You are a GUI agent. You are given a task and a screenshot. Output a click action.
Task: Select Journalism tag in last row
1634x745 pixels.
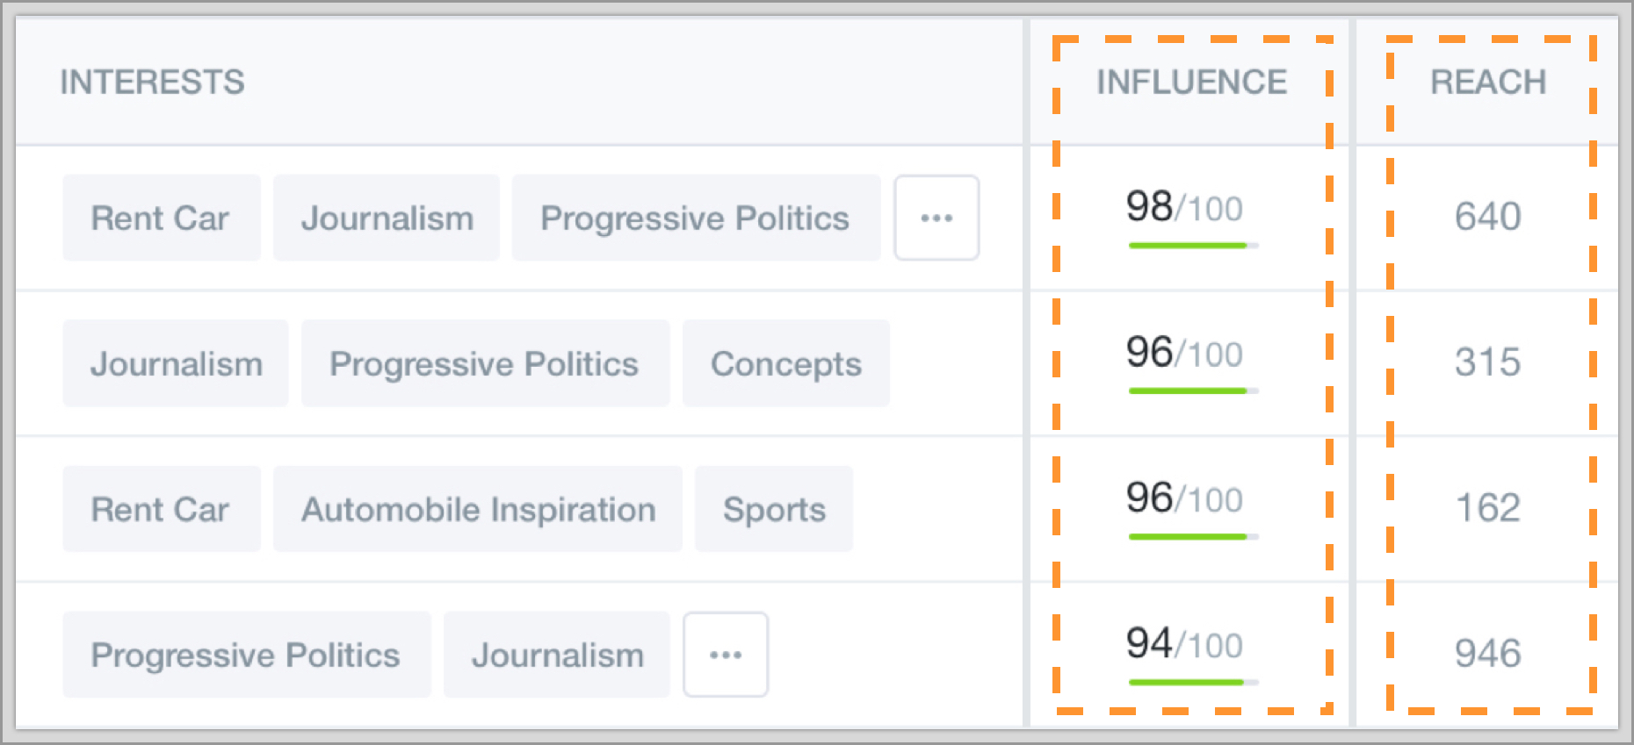click(557, 655)
